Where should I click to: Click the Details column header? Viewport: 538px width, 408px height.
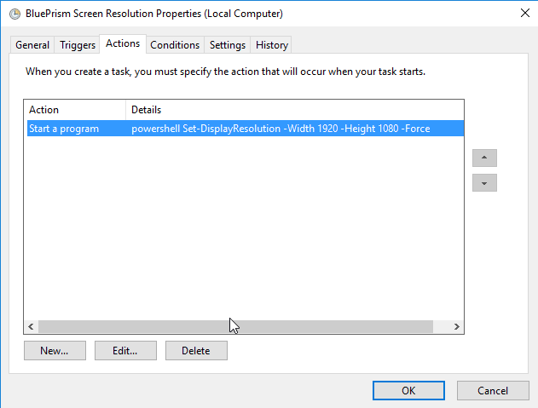294,110
